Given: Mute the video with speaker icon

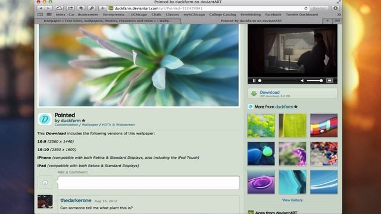Looking at the screenshot, I should [x=302, y=81].
